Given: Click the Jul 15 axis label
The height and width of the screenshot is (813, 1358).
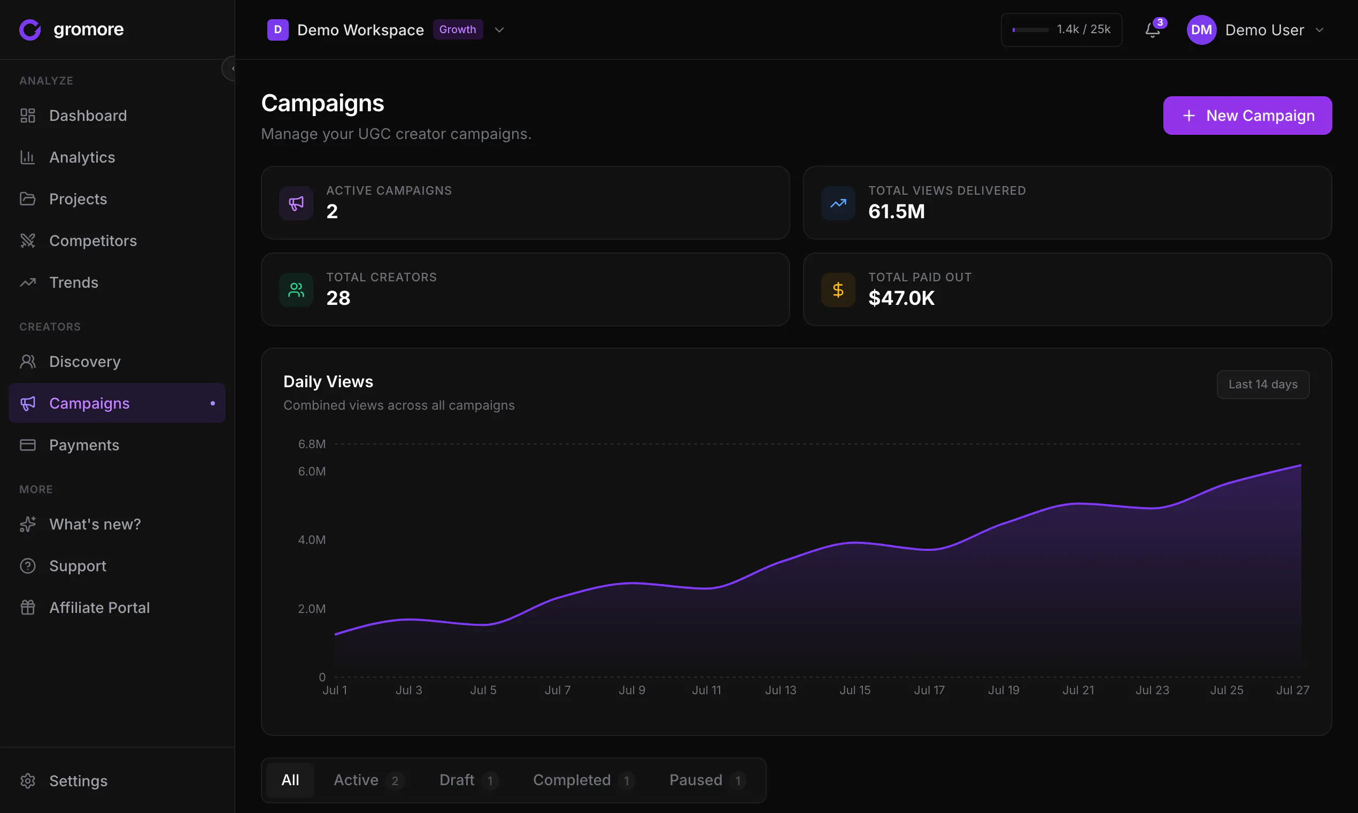Looking at the screenshot, I should 855,691.
